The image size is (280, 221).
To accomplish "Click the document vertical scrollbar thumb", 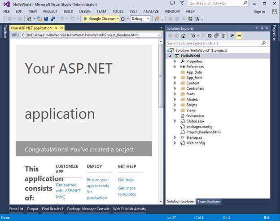I will click(x=161, y=76).
